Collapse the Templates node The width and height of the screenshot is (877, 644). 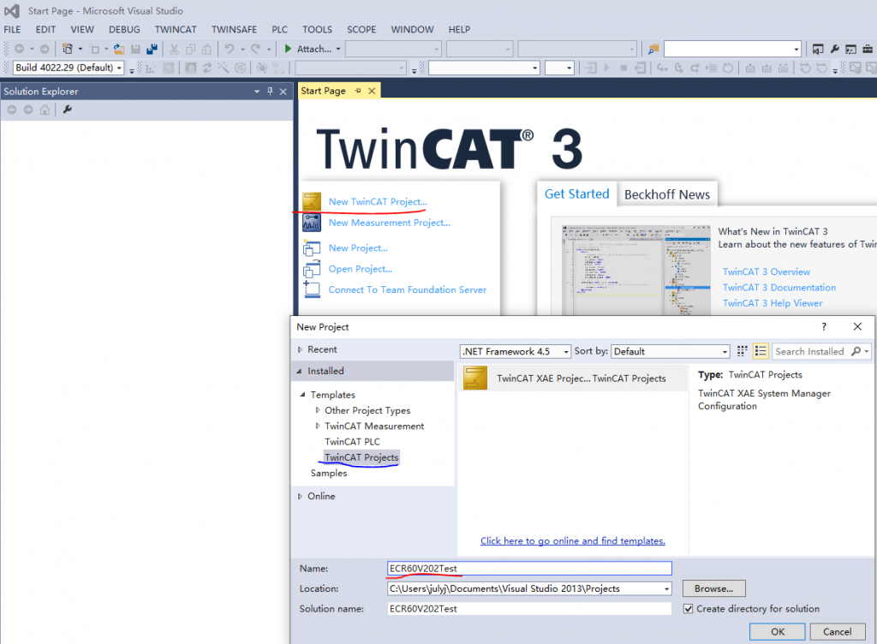[302, 395]
